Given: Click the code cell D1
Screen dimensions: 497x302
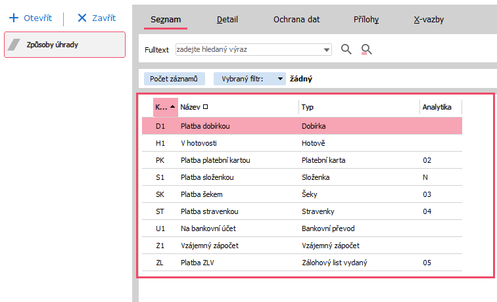Looking at the screenshot, I should pyautogui.click(x=160, y=126).
